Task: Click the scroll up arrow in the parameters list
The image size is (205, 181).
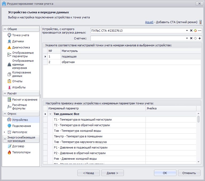Action: coord(199,113)
